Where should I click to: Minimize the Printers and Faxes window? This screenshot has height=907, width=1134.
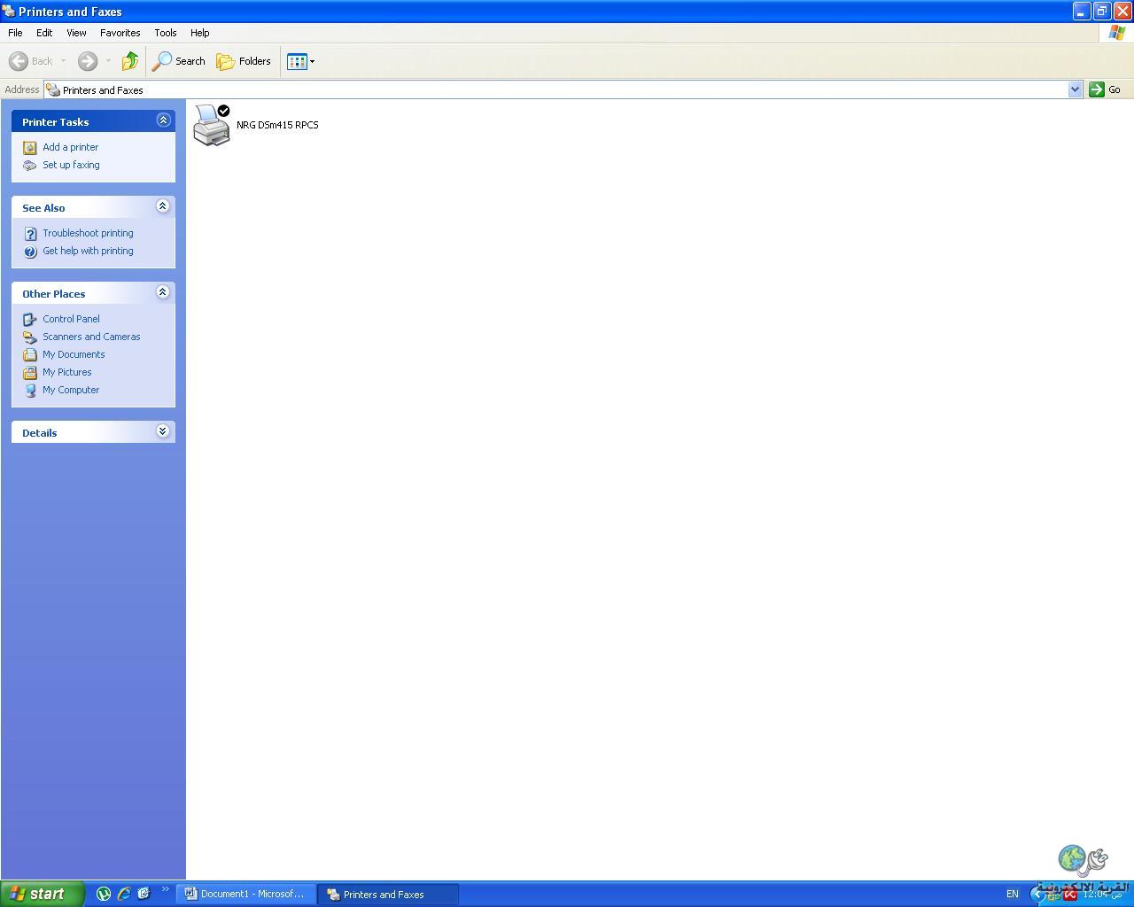(1082, 11)
